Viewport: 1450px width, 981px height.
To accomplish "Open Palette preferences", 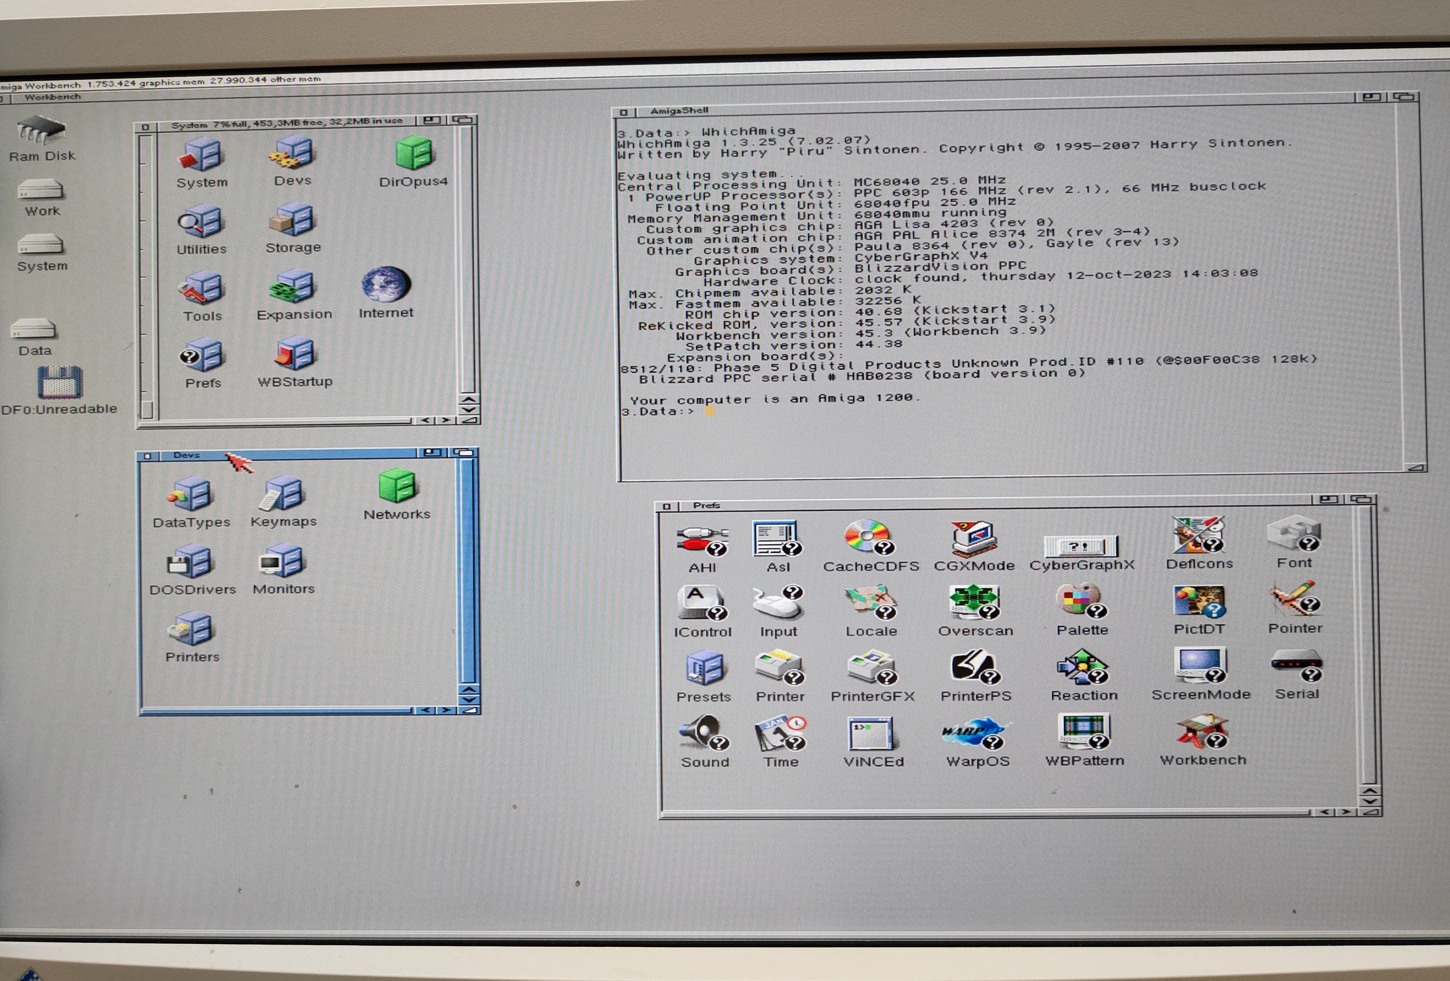I will click(x=1081, y=601).
